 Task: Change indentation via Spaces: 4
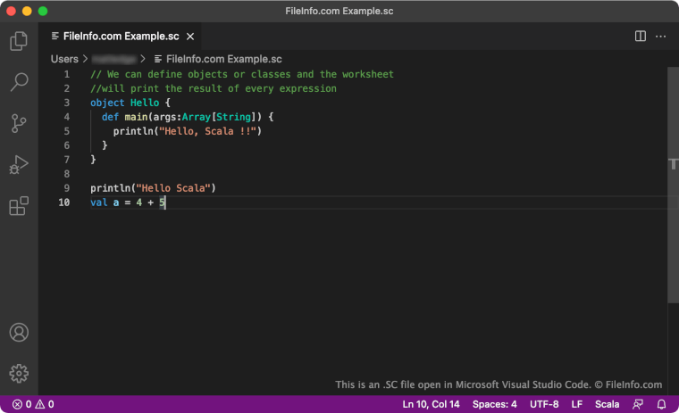tap(494, 404)
